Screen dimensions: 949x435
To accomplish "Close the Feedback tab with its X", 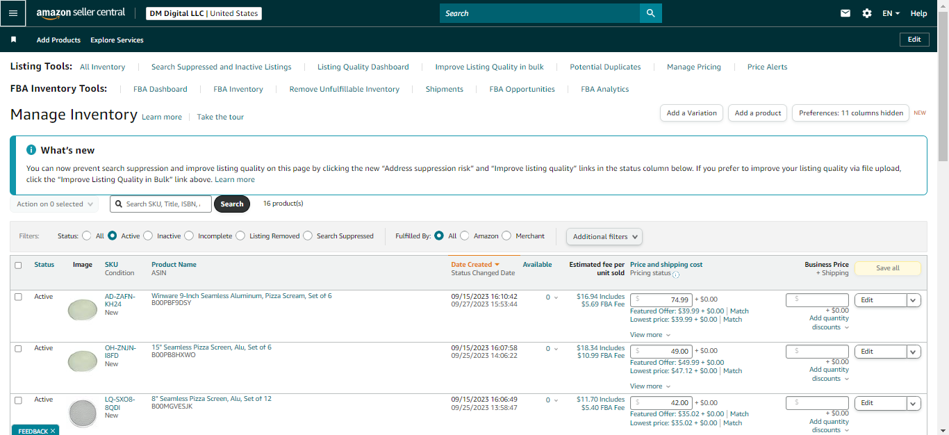I will (x=53, y=432).
